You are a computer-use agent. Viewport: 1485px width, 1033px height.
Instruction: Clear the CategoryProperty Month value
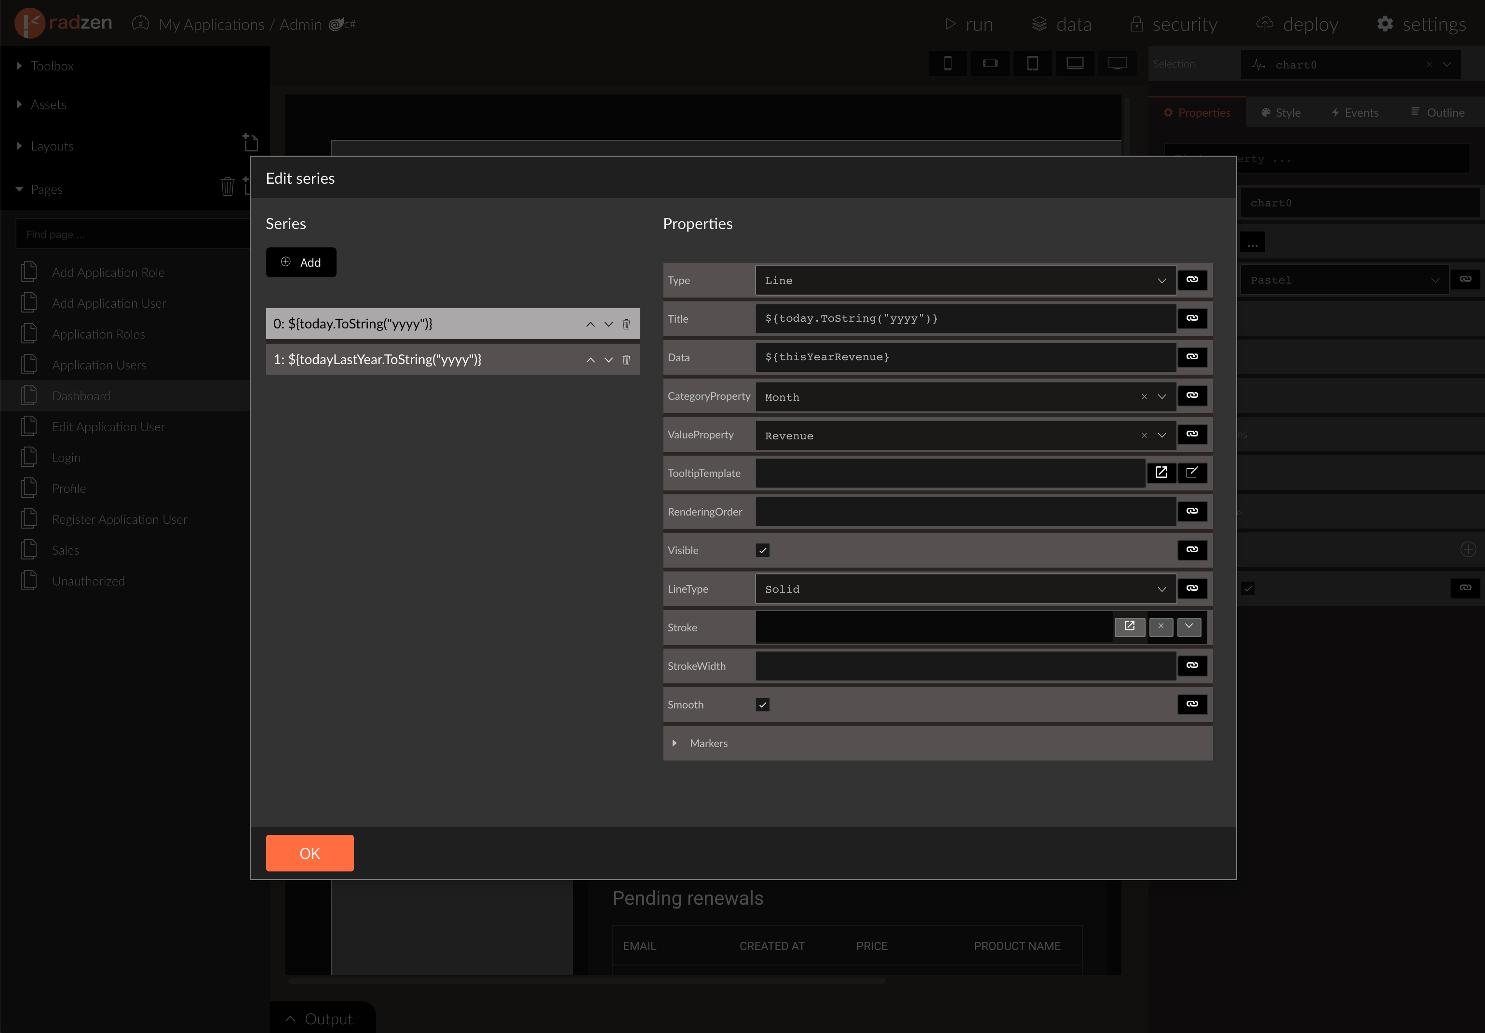[x=1144, y=397]
